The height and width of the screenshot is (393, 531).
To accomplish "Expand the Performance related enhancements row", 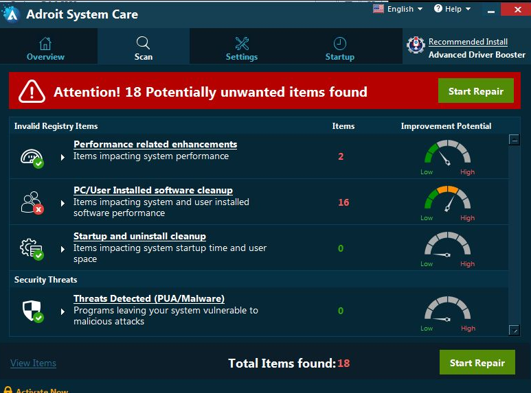I will click(63, 157).
